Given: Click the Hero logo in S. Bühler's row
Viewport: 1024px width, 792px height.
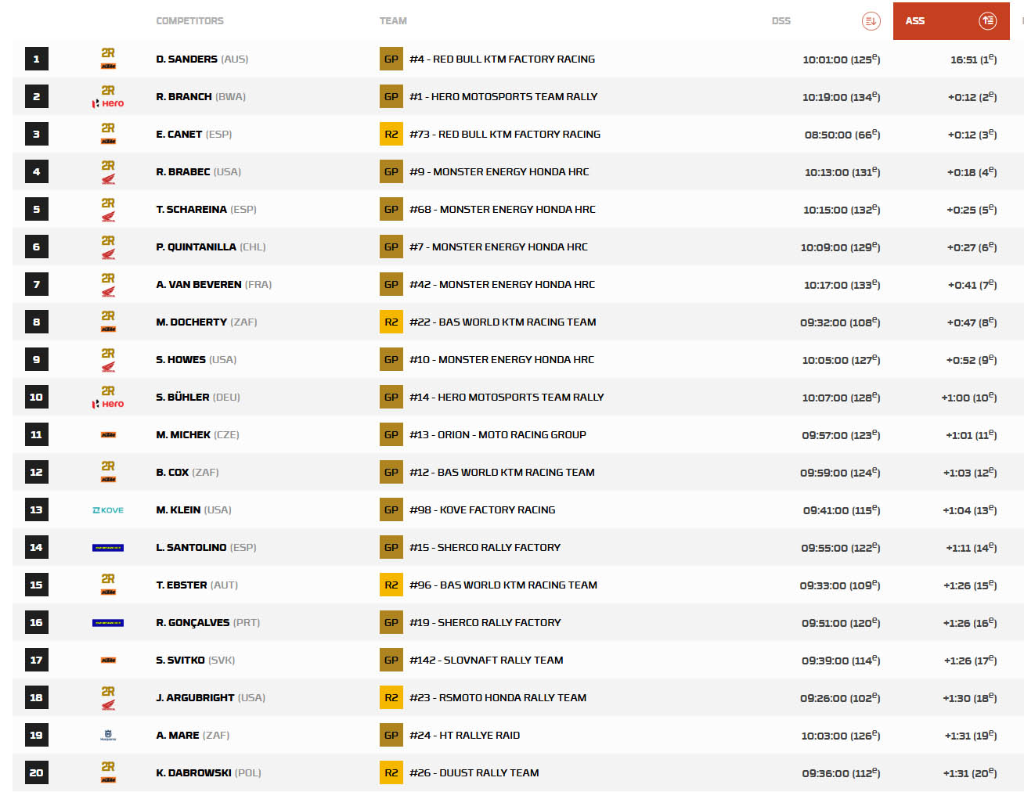Looking at the screenshot, I should coord(108,404).
